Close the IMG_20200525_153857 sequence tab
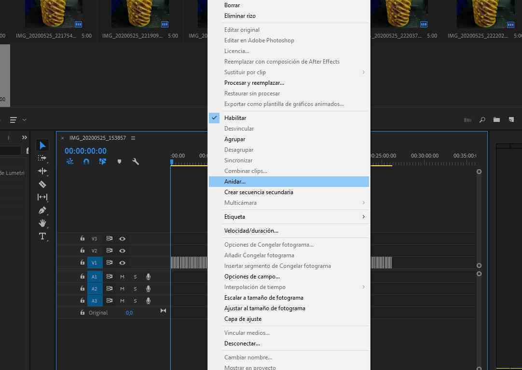This screenshot has height=370, width=522. [x=62, y=138]
